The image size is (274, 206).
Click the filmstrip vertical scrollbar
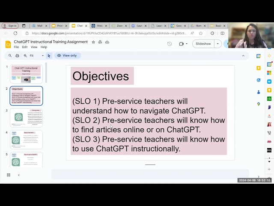(x=46, y=73)
